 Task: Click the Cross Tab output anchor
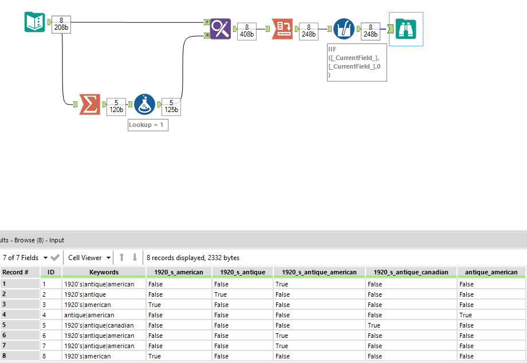pos(297,29)
